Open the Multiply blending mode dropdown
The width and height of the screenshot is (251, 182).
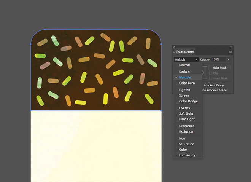pyautogui.click(x=186, y=59)
